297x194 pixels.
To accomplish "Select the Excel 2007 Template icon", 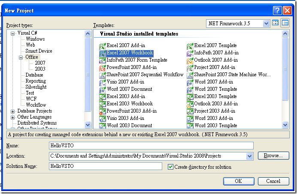I will [190, 46].
